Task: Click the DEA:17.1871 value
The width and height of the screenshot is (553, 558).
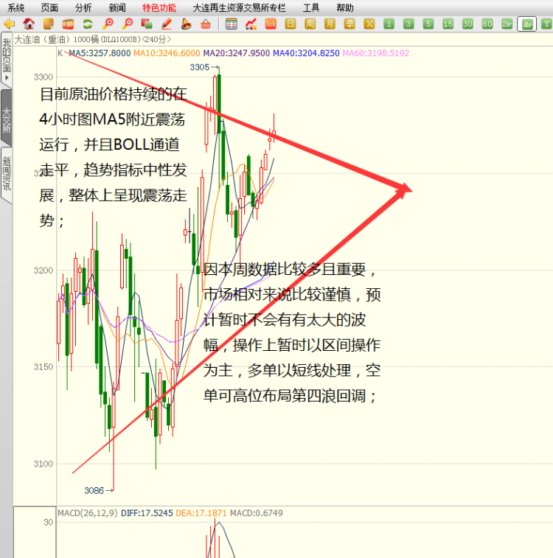Action: pos(201,513)
